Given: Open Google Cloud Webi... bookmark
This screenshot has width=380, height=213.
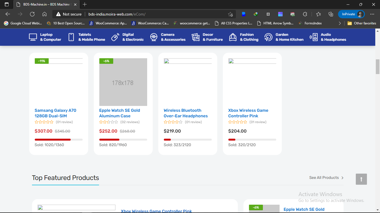Looking at the screenshot, I should click(23, 23).
